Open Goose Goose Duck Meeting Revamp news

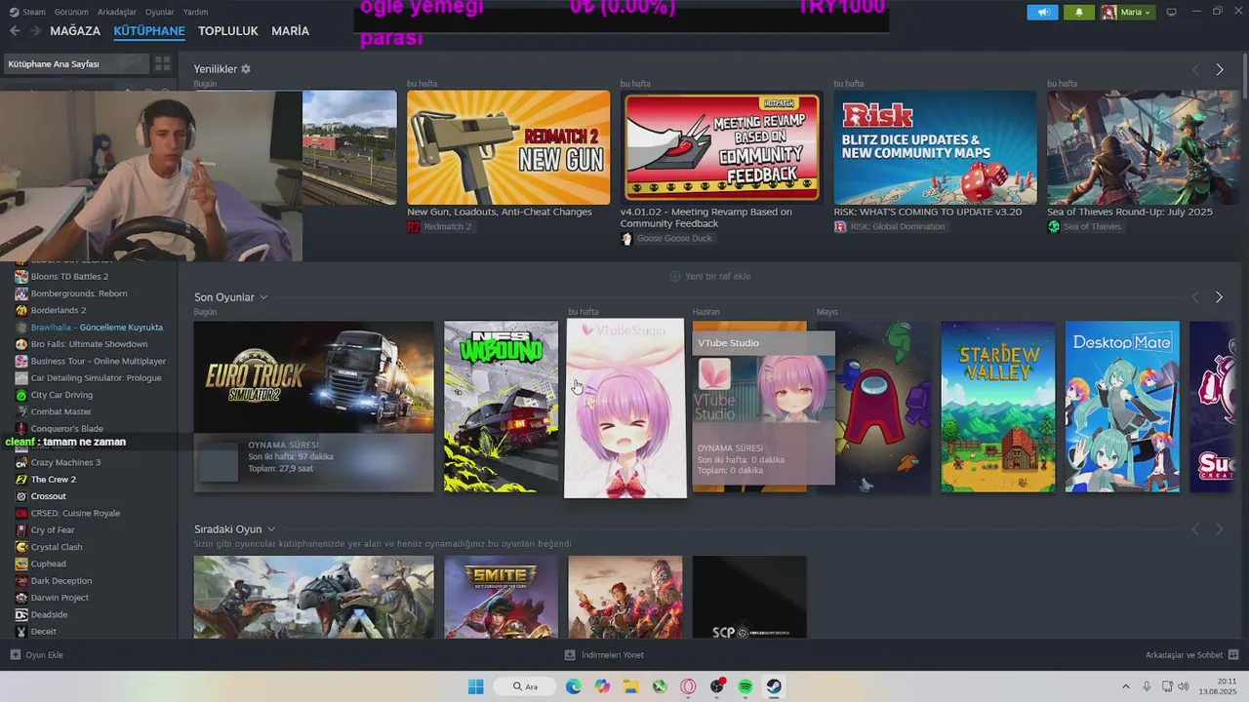[721, 147]
